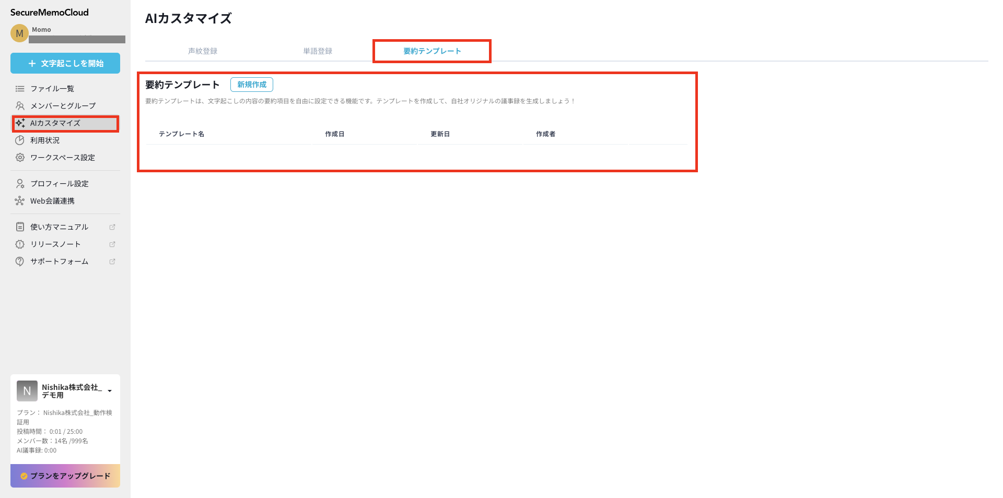This screenshot has height=498, width=1003.
Task: Expand the Nishika workspace dropdown arrow
Action: click(x=110, y=391)
